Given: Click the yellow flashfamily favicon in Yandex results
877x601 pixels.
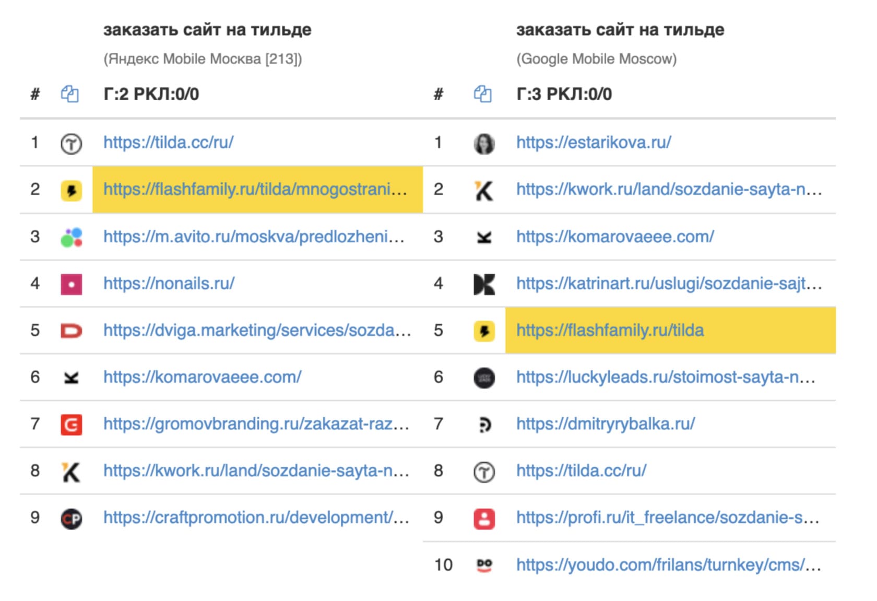Looking at the screenshot, I should 71,191.
